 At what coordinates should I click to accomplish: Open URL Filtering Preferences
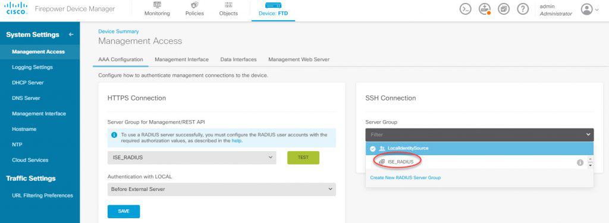point(42,196)
